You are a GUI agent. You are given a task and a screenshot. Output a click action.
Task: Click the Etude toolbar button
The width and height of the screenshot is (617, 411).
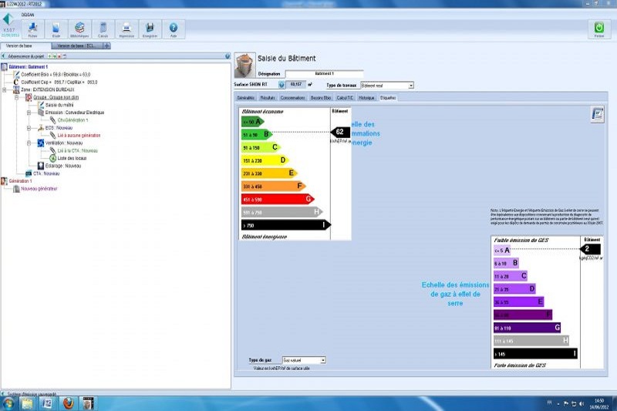point(56,29)
